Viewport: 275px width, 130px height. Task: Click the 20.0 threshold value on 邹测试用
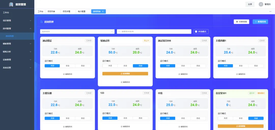coord(136,52)
